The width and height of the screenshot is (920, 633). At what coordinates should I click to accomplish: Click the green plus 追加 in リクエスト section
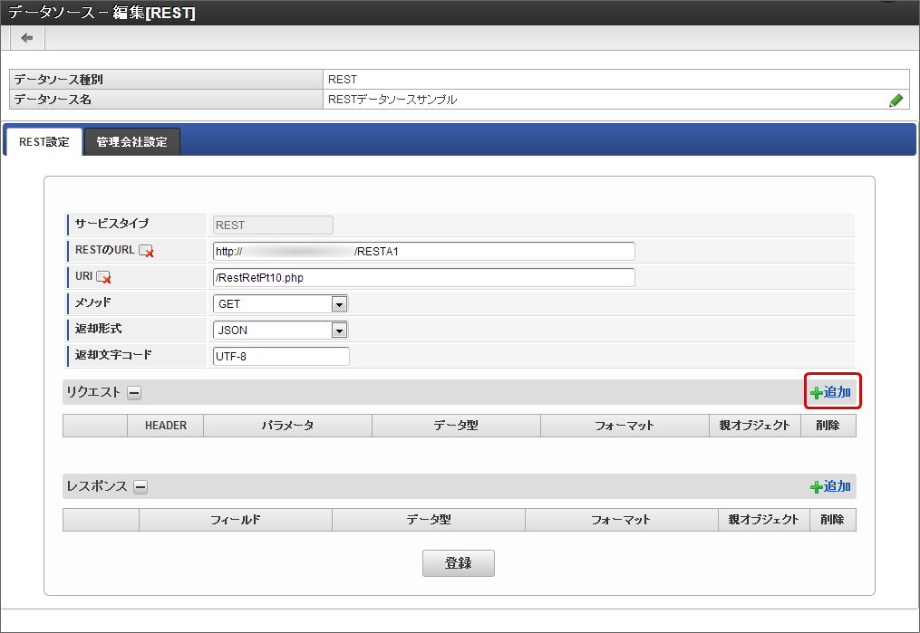pyautogui.click(x=830, y=393)
